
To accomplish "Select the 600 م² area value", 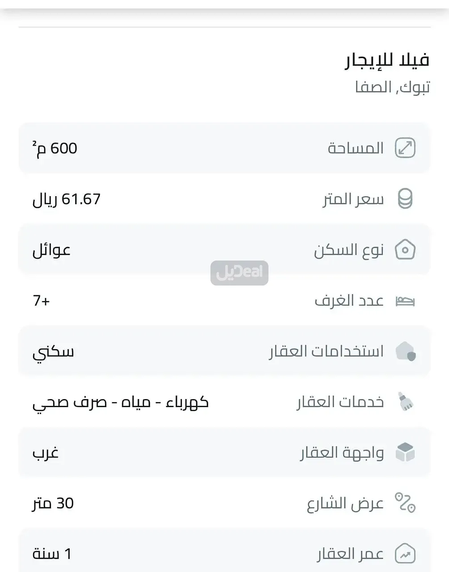I will [x=55, y=148].
